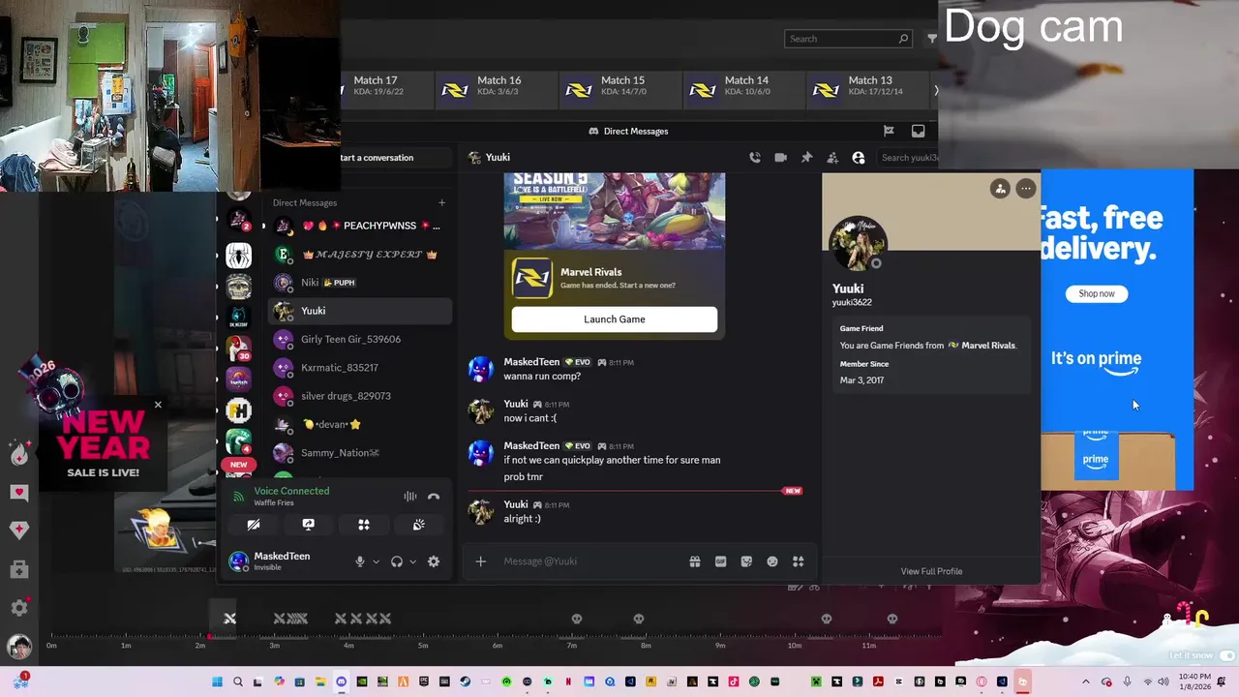The width and height of the screenshot is (1239, 697).
Task: Open the apps launcher in the message bar
Action: pos(799,561)
